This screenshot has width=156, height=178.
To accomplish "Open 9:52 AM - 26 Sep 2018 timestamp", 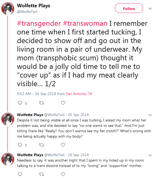I will tap(36, 94).
